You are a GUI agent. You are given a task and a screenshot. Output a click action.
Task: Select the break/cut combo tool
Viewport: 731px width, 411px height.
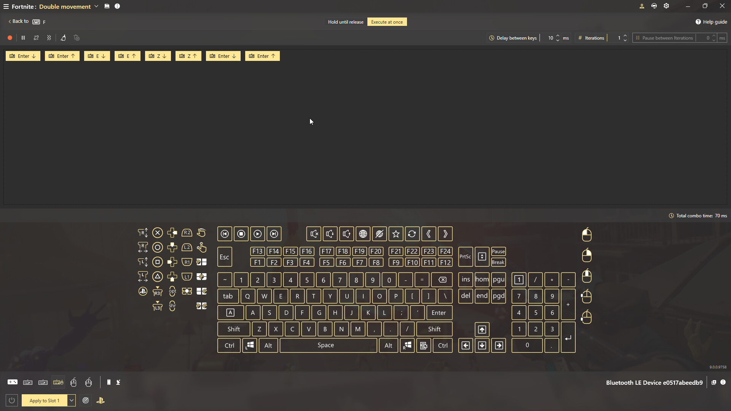click(36, 38)
